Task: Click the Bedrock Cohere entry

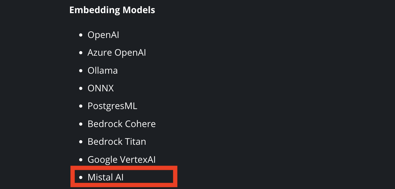Action: point(121,124)
